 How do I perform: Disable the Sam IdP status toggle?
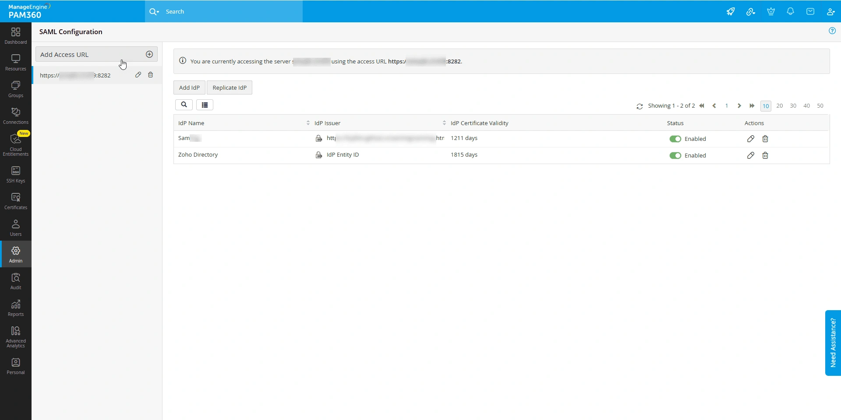[x=675, y=139]
